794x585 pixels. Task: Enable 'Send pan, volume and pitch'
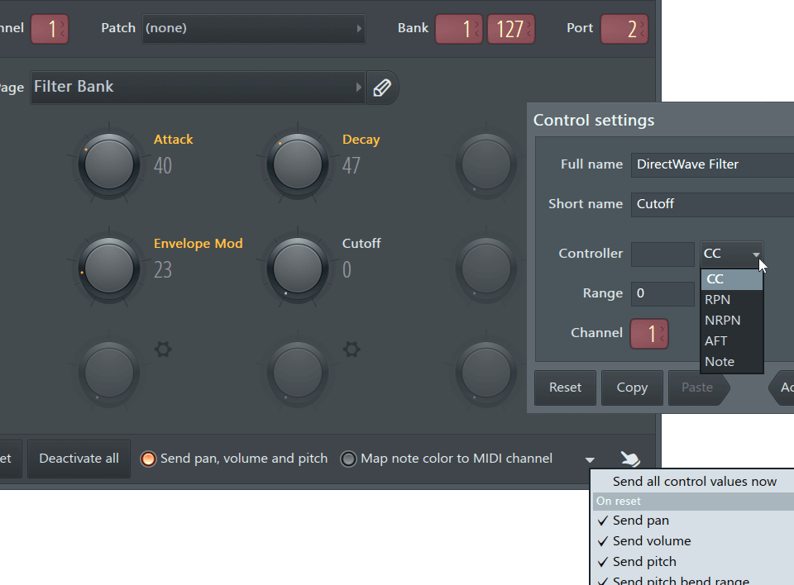(x=150, y=458)
